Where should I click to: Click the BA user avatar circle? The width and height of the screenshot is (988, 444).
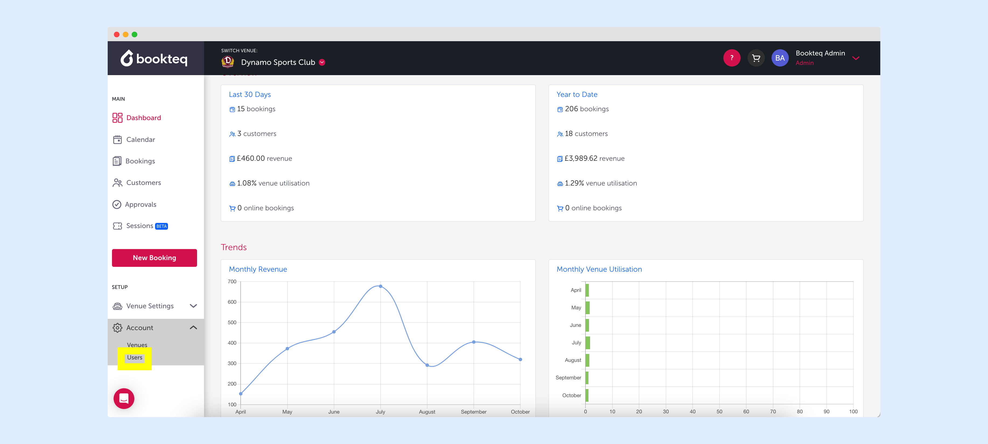[780, 58]
